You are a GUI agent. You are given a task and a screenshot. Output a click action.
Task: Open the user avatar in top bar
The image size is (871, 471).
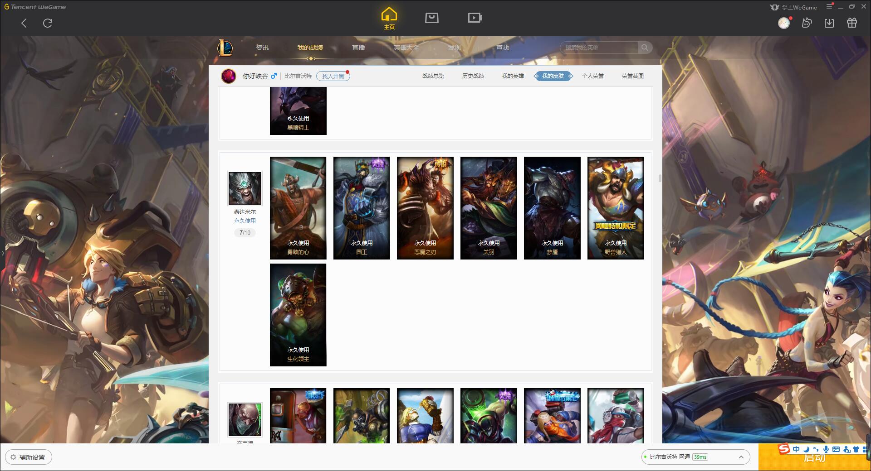(x=784, y=23)
